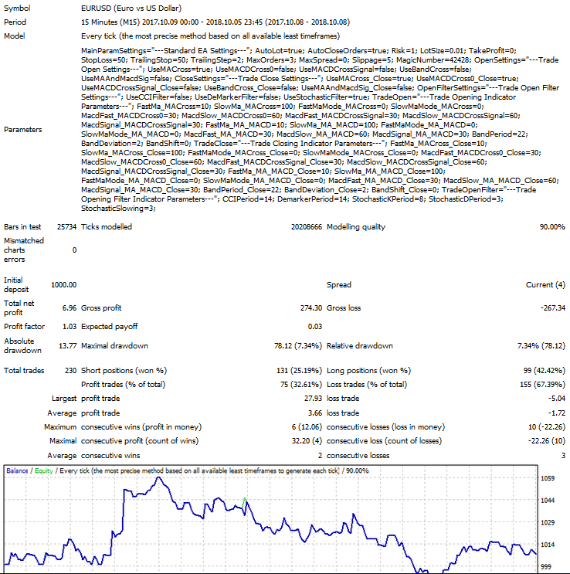Click the green 'Equity' legend label
Screen dimensions: 570x574
coord(43,471)
